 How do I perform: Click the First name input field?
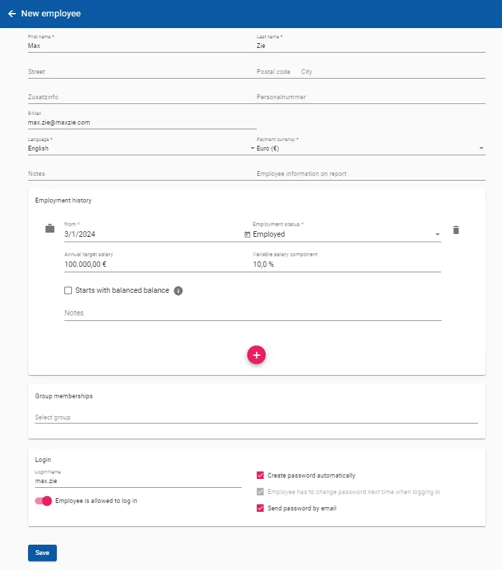[x=103, y=45]
